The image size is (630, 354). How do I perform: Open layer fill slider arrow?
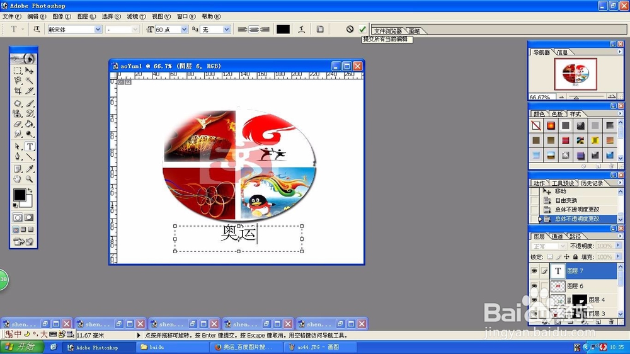tap(619, 256)
